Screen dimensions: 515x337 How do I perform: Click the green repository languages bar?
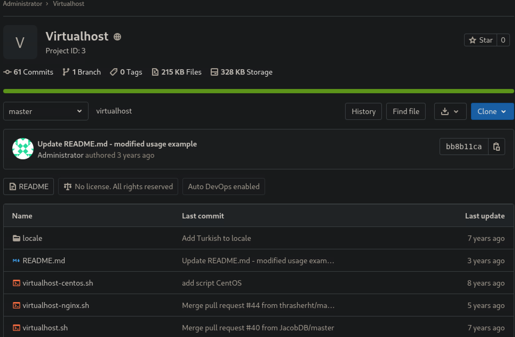pyautogui.click(x=258, y=91)
